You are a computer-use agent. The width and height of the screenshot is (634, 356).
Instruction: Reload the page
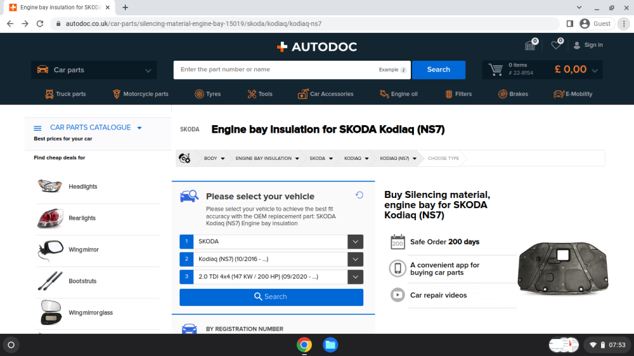pos(39,24)
